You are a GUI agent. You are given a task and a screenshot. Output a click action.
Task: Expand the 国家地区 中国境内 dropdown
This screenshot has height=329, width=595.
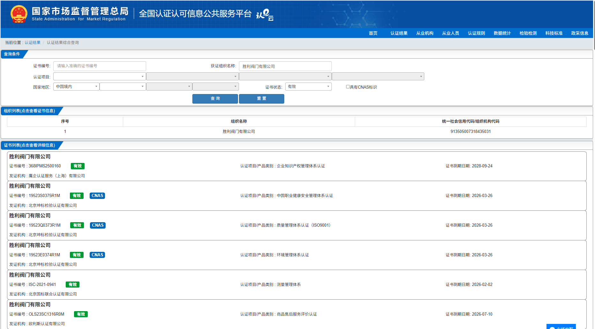(77, 87)
